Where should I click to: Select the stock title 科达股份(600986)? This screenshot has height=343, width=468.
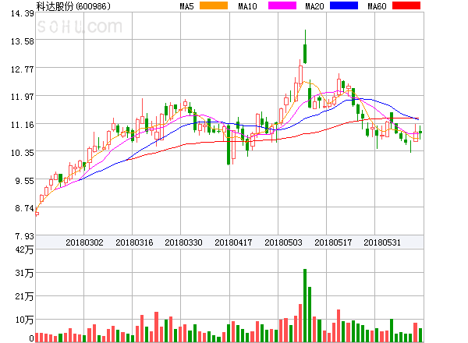point(73,6)
